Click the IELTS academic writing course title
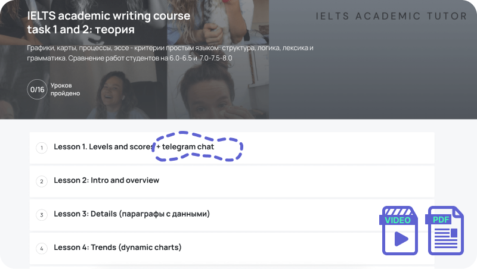Screen dimensions: 477x269 pos(109,22)
